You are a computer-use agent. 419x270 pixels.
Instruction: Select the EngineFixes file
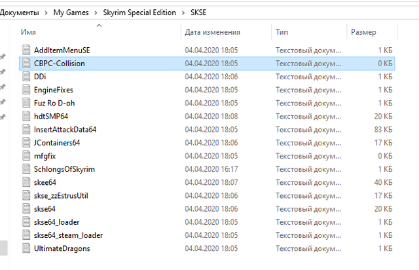pos(53,90)
